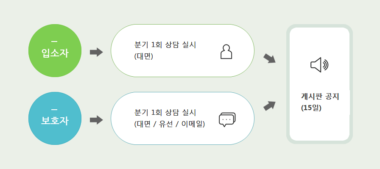Click the arrow right of 보호자 circle

[96, 120]
